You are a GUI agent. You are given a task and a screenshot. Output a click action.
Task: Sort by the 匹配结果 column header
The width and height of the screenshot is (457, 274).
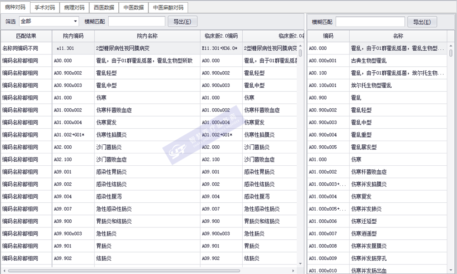(26, 36)
